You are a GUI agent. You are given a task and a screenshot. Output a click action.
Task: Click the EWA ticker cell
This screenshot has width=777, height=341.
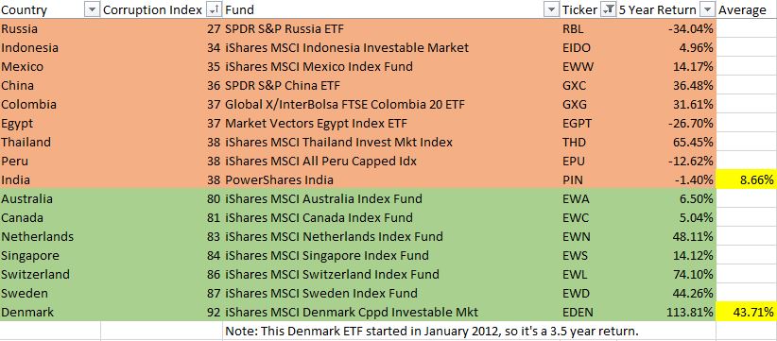click(x=589, y=199)
